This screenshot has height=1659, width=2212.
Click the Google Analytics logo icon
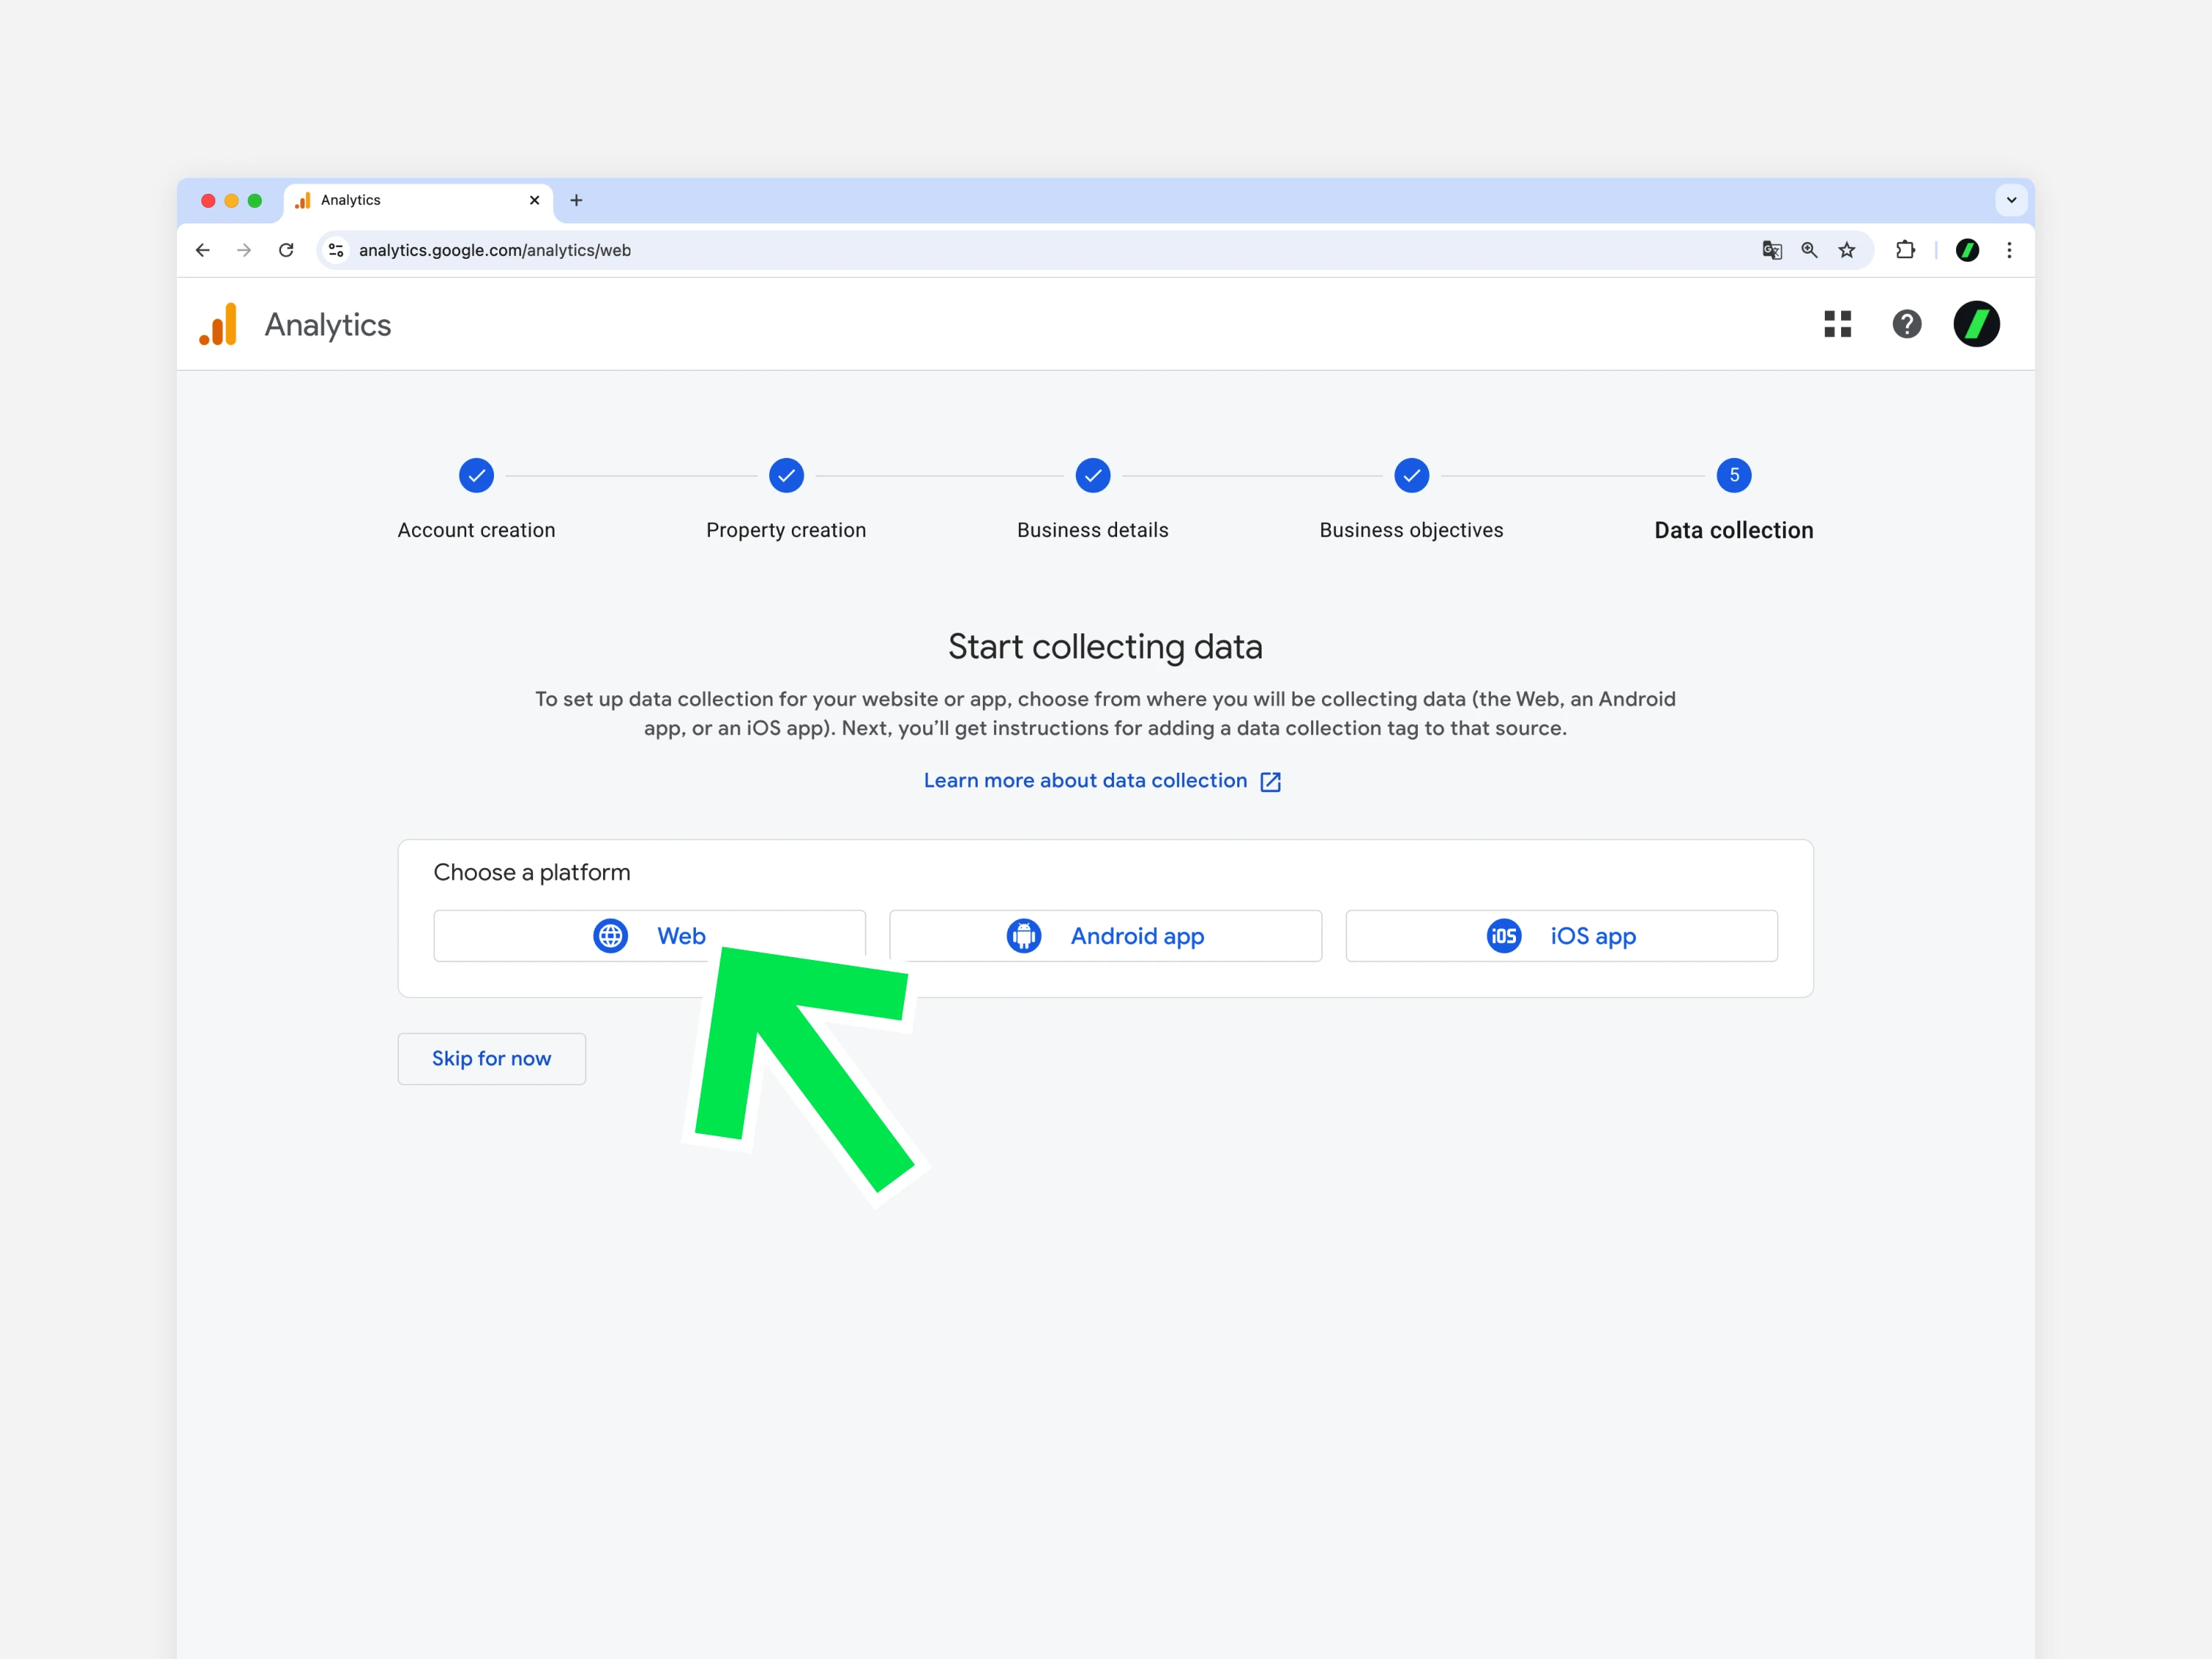[218, 324]
